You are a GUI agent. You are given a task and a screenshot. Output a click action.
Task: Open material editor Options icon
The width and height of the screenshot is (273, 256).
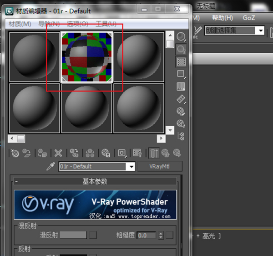(181, 112)
